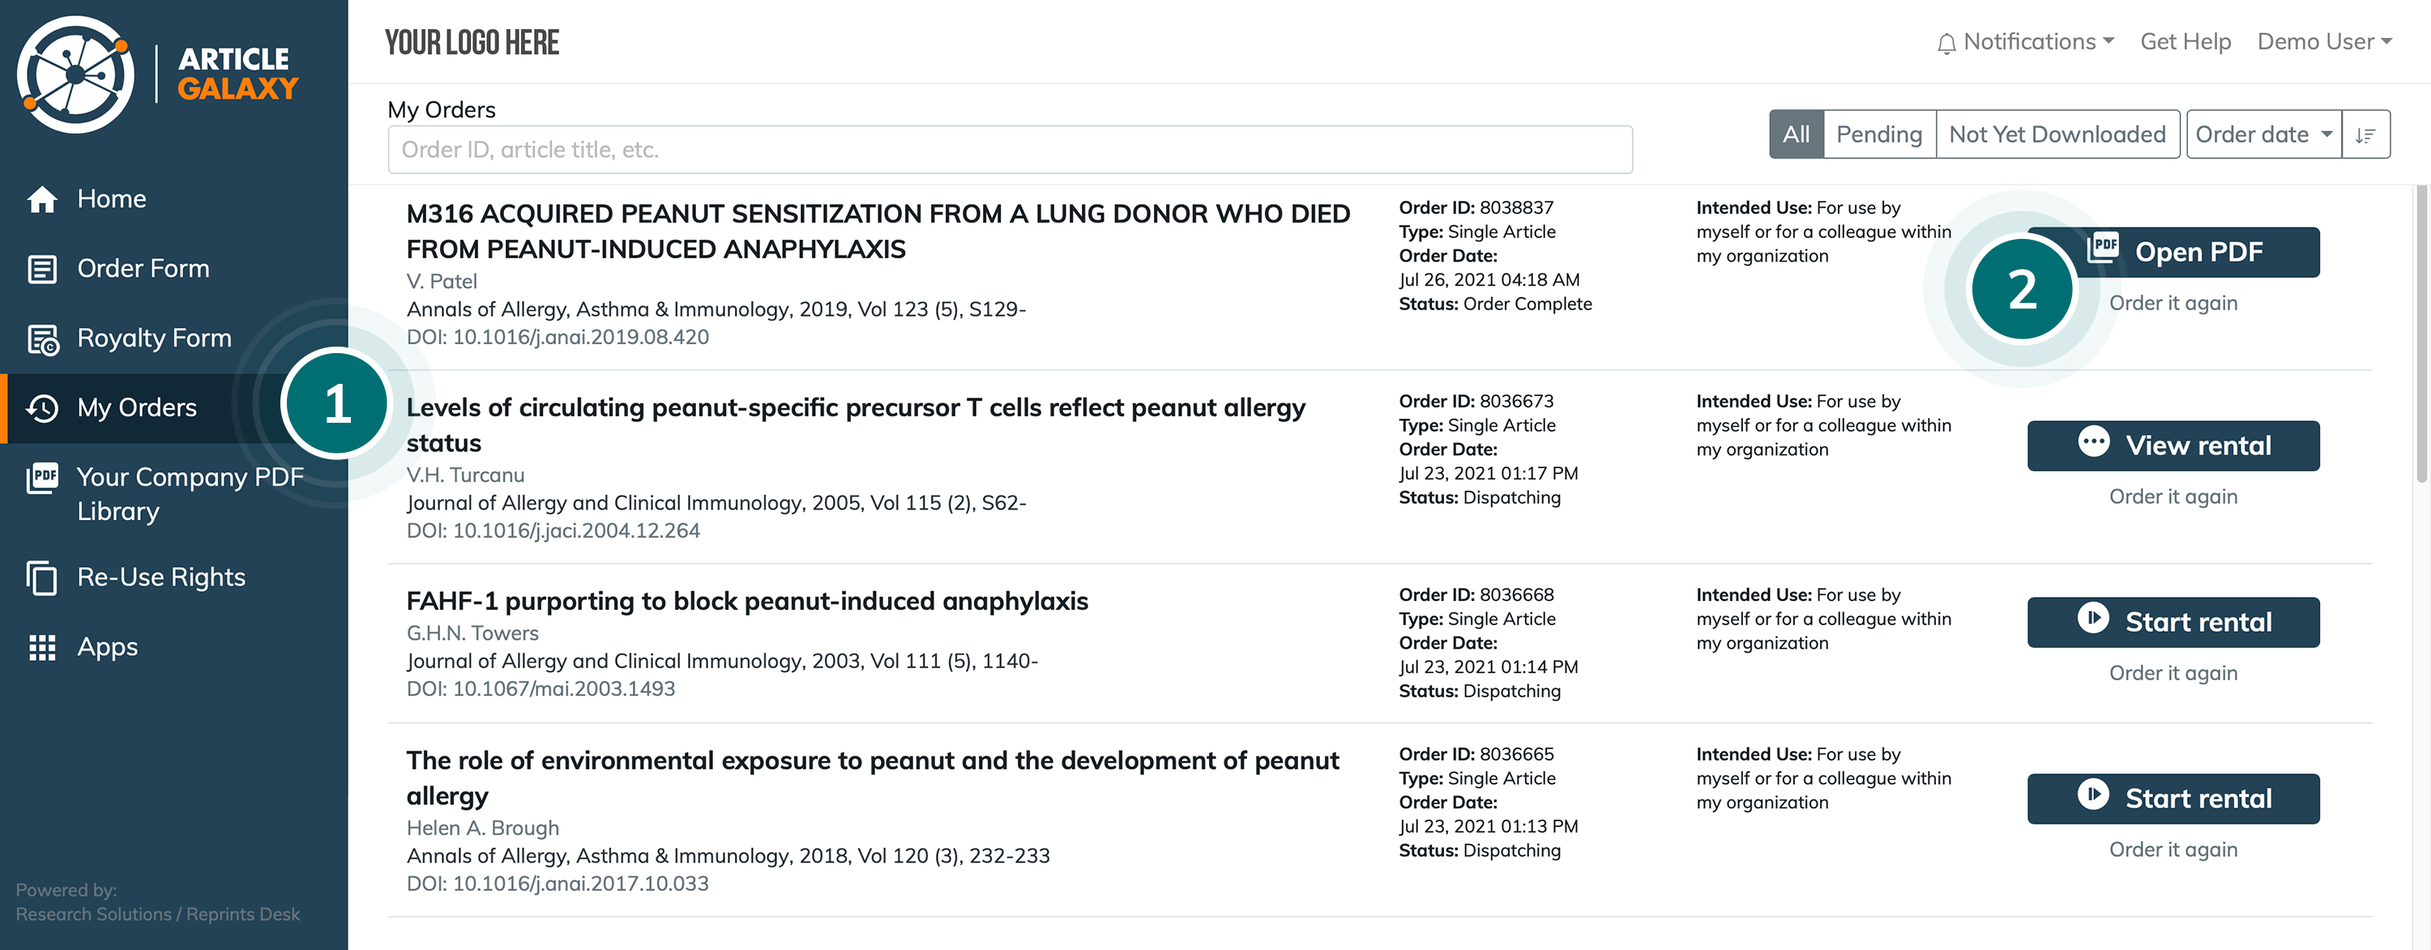Click the Article Galaxy logo
2431x950 pixels.
[x=157, y=74]
